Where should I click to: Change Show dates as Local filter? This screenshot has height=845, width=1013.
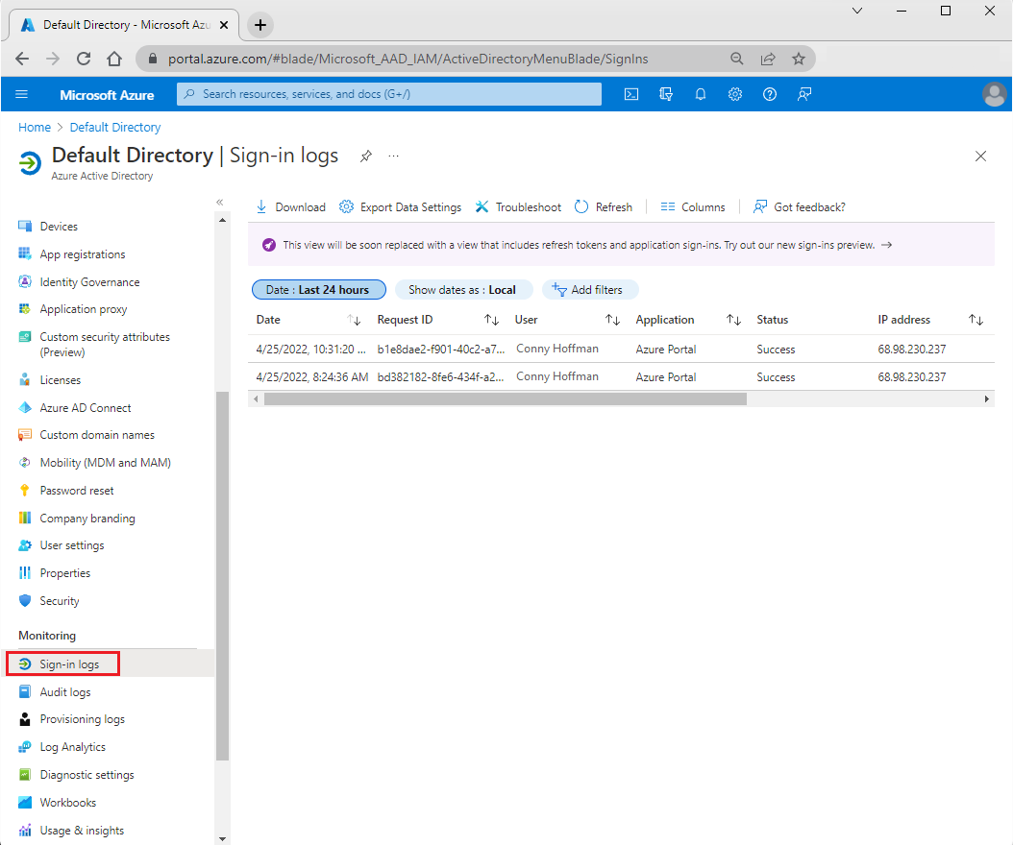(x=462, y=290)
